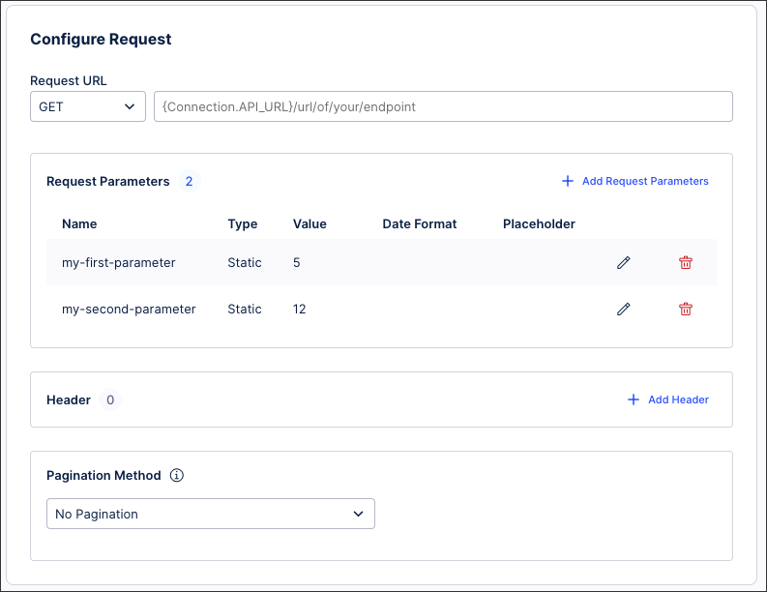Expand the No Pagination dropdown

coord(210,514)
